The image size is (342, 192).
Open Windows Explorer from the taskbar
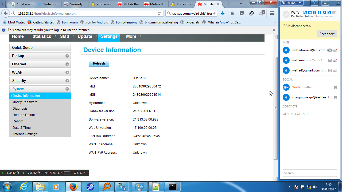40,187
